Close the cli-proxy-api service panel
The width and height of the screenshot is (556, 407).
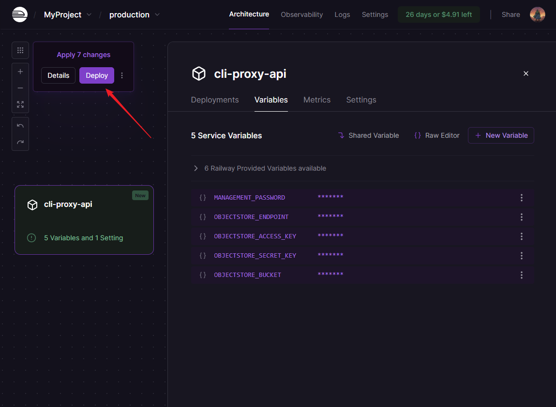(526, 73)
